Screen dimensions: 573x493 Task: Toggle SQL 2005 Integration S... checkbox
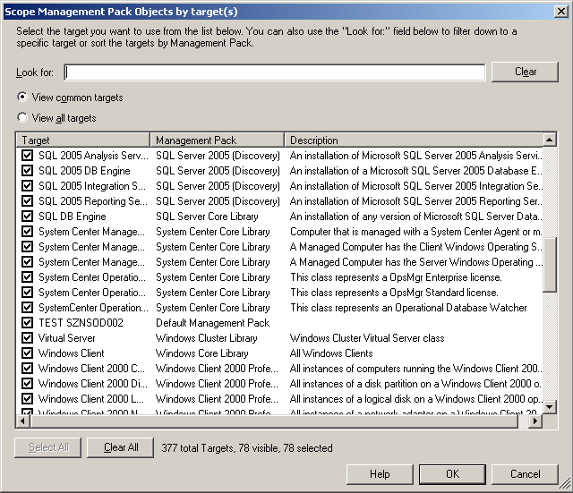(x=27, y=186)
